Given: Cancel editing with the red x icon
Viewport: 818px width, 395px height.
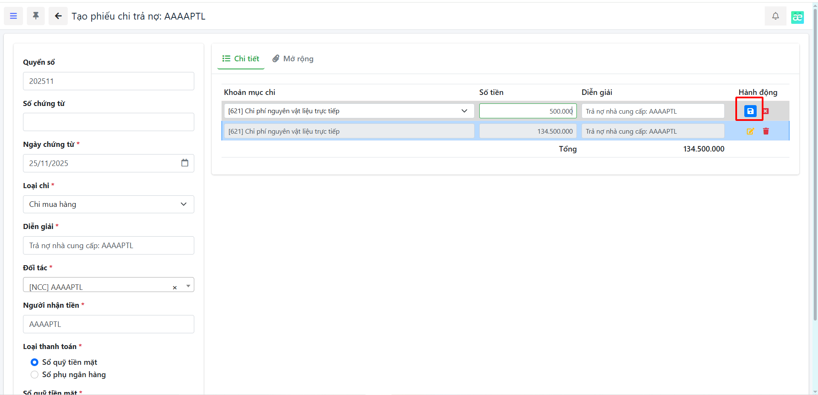Looking at the screenshot, I should click(766, 111).
